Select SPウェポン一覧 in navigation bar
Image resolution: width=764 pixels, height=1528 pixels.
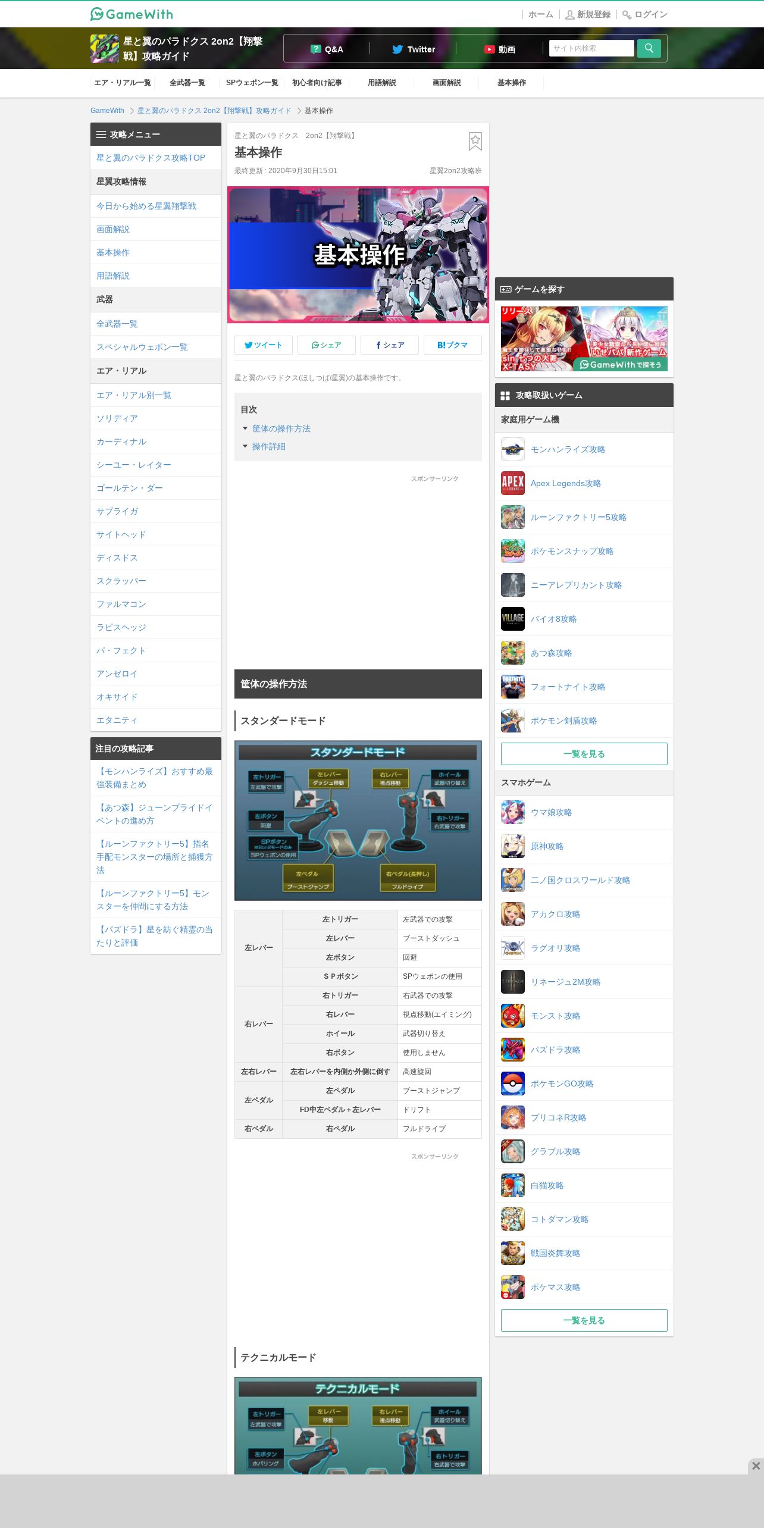tap(252, 83)
